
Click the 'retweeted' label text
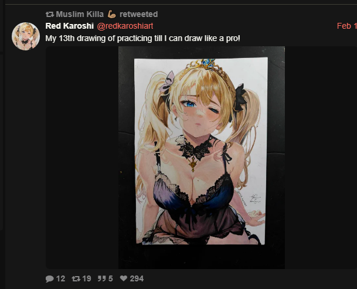139,14
